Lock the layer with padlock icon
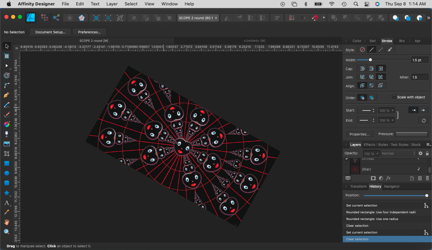The width and height of the screenshot is (432, 250). 427,153
